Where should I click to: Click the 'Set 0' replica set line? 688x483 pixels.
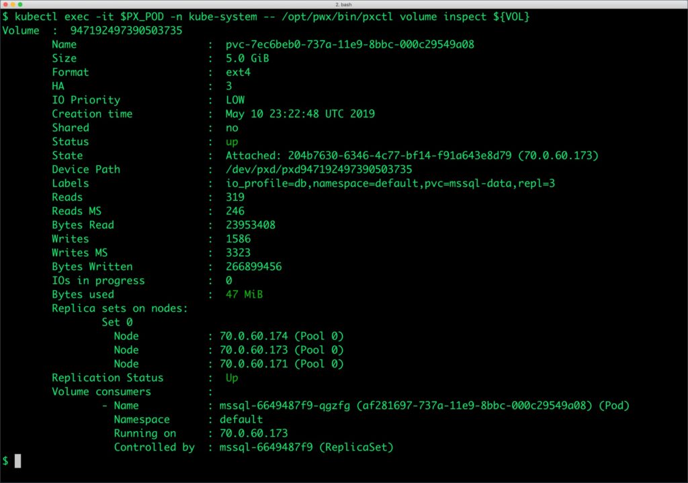point(117,322)
